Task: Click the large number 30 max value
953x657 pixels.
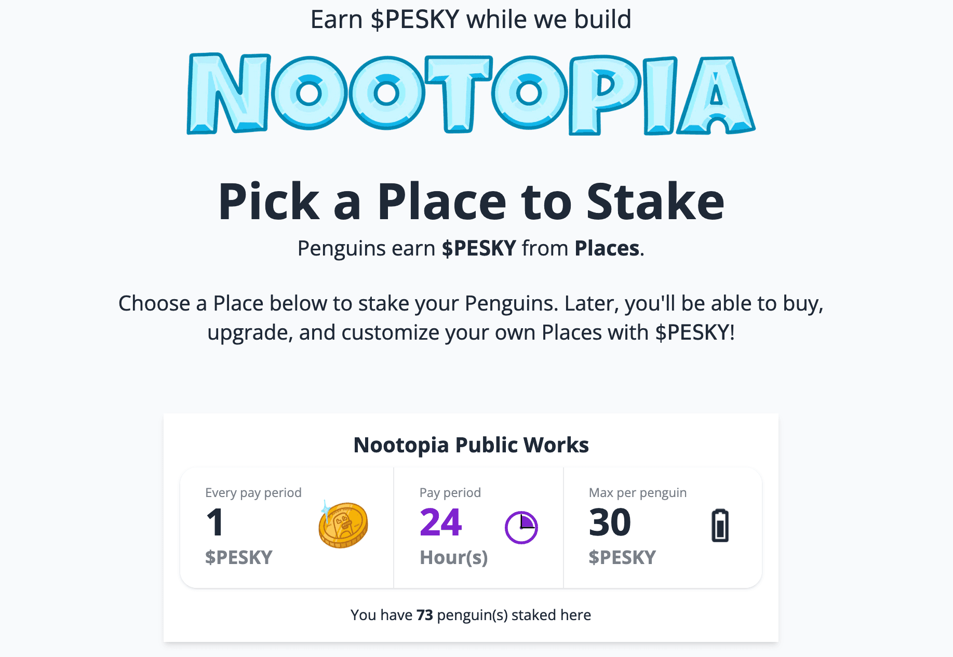Action: click(610, 522)
